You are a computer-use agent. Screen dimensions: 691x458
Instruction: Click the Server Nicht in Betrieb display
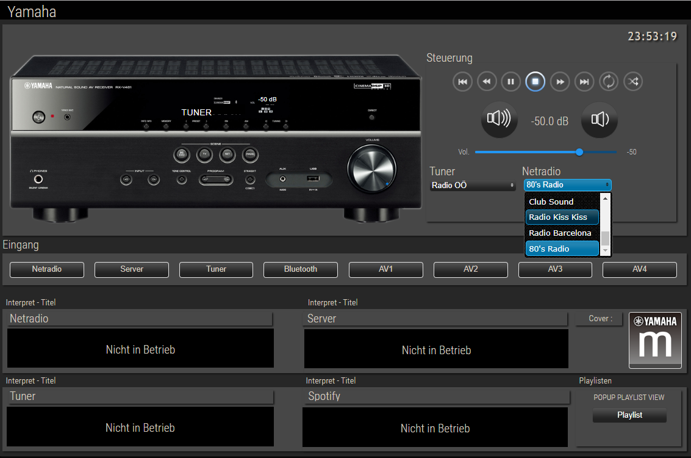click(x=436, y=349)
